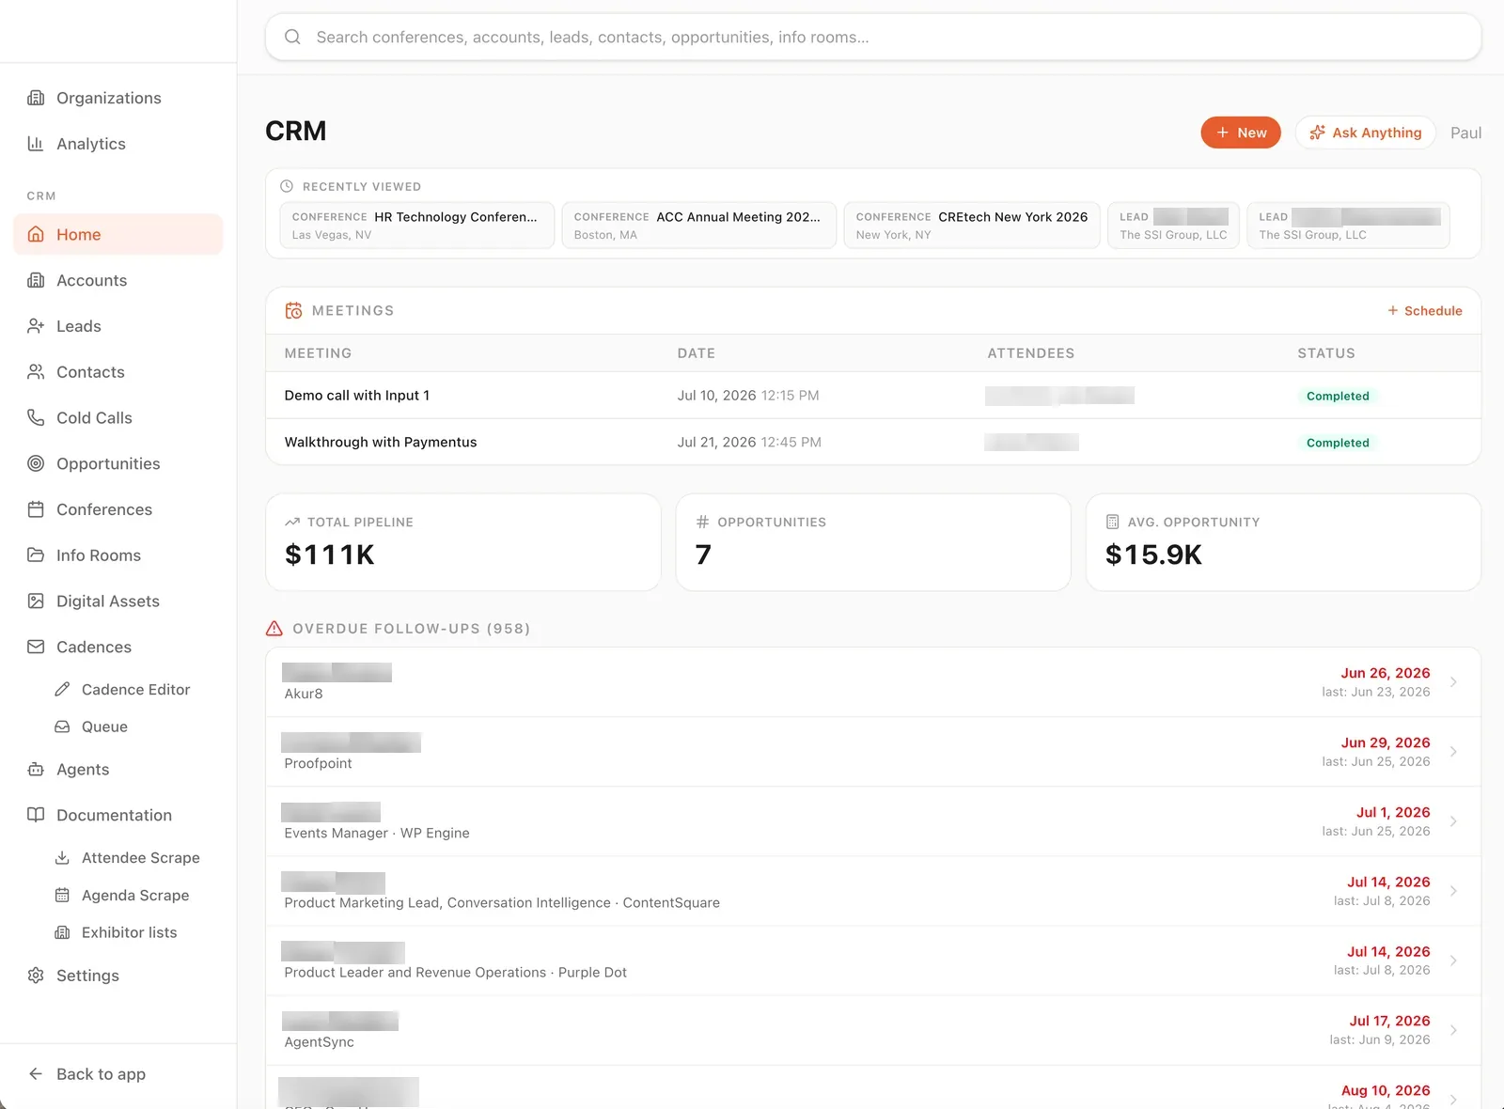The image size is (1504, 1109).
Task: Go to Opportunities in the sidebar
Action: pos(118,463)
